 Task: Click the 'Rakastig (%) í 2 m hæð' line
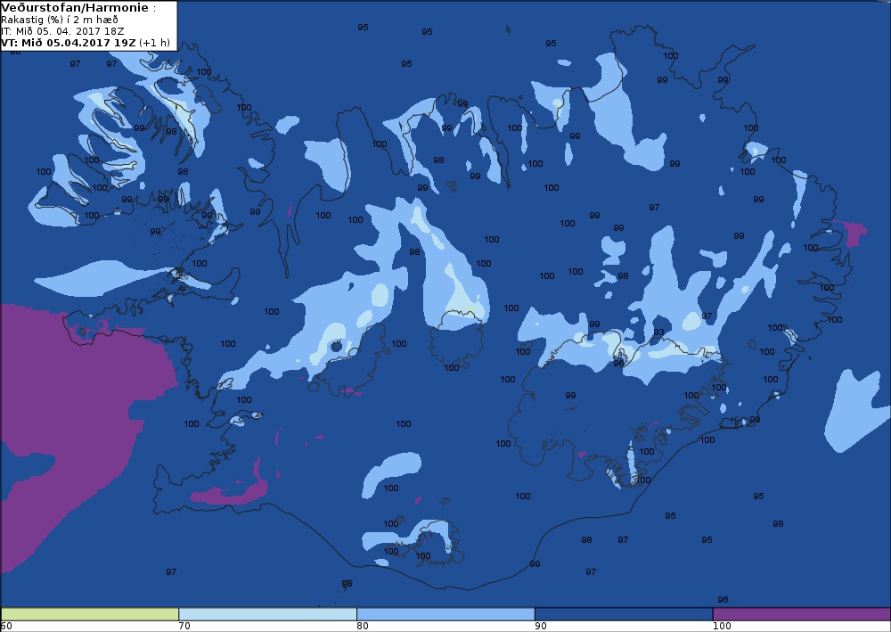pos(60,20)
